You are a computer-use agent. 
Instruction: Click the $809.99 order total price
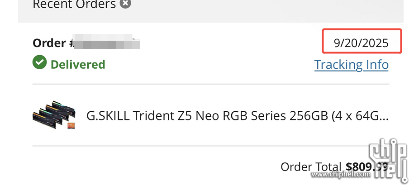pos(366,167)
